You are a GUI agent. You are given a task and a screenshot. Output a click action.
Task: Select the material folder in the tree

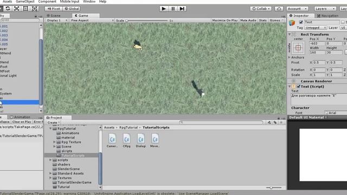(x=68, y=138)
